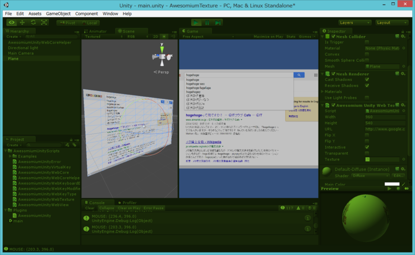415x255 pixels.
Task: Click the Height value field
Action: point(385,123)
